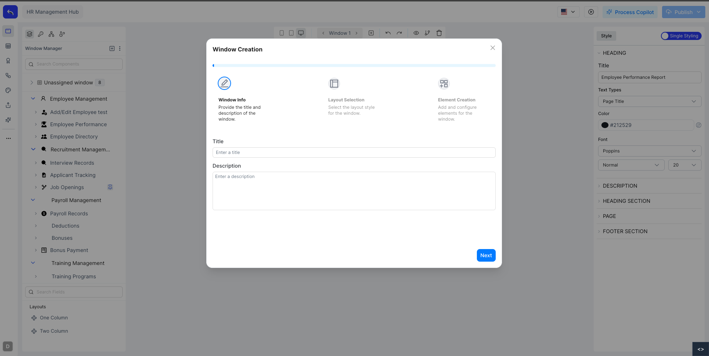Open the language flag dropdown

(x=568, y=12)
